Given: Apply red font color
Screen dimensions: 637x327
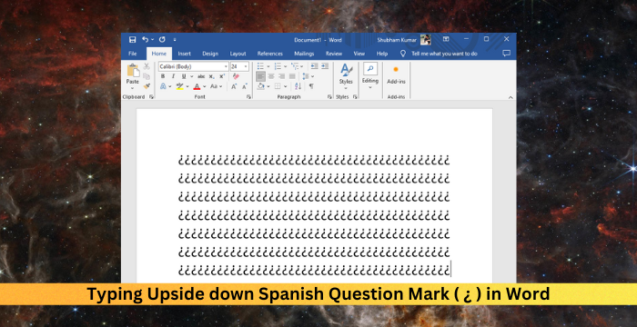Looking at the screenshot, I should 197,86.
